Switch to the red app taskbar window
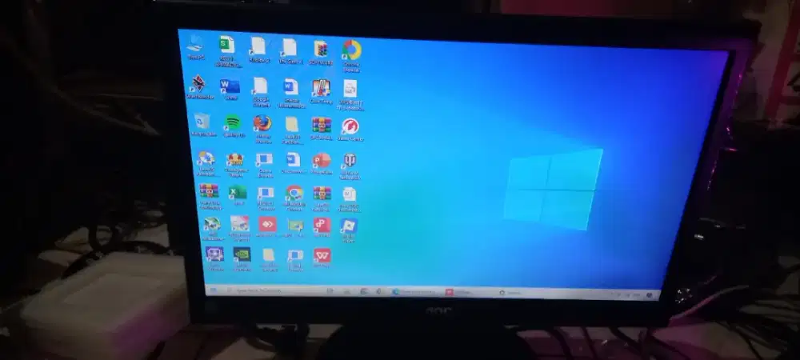The image size is (800, 360). tap(468, 293)
